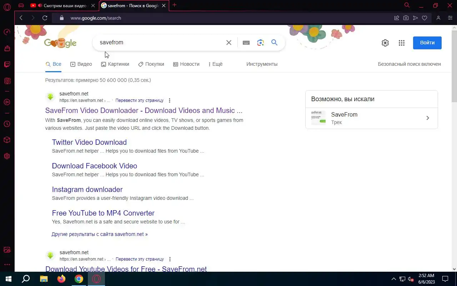The image size is (457, 286).
Task: Reload the current page
Action: (x=45, y=18)
